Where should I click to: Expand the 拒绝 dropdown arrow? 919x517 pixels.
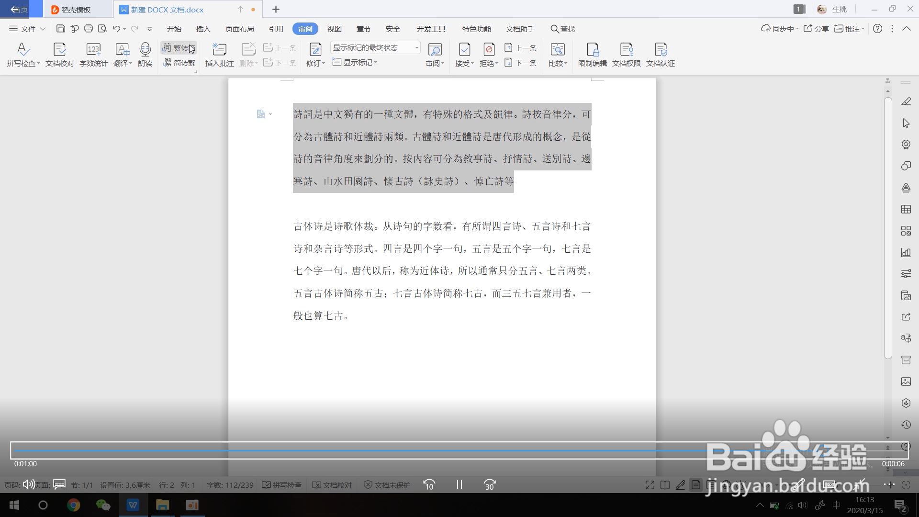click(x=497, y=63)
